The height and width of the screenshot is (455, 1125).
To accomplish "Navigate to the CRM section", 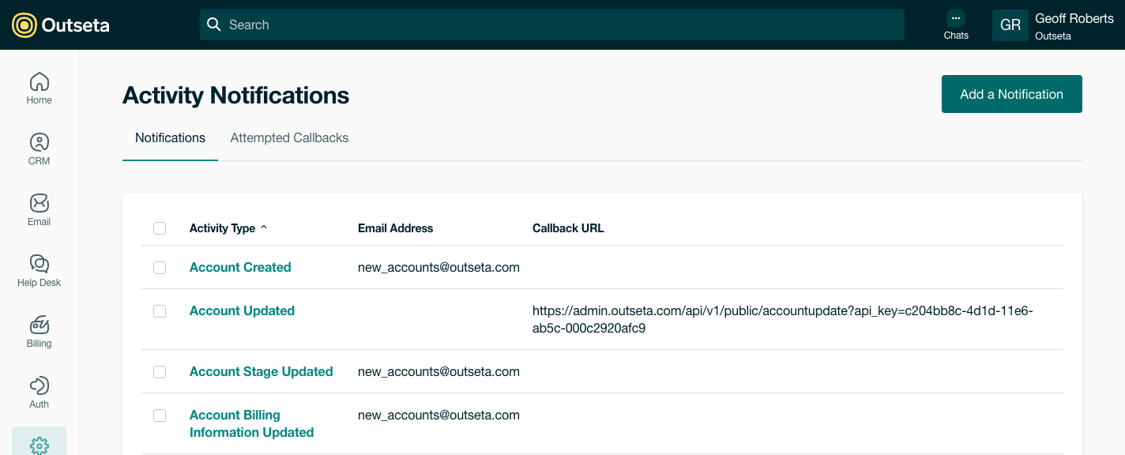I will coord(39,149).
